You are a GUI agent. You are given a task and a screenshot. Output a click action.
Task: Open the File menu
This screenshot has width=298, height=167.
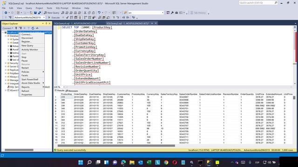click(4, 8)
